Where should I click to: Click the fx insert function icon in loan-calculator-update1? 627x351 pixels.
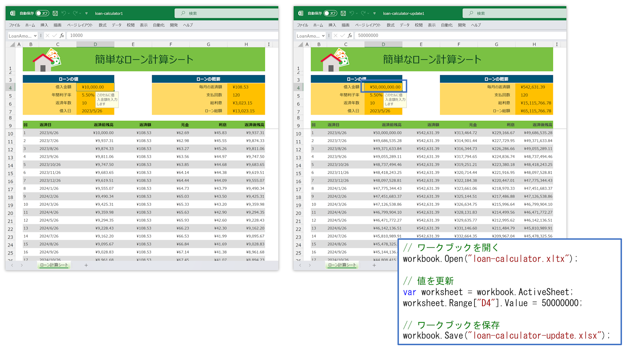click(350, 36)
